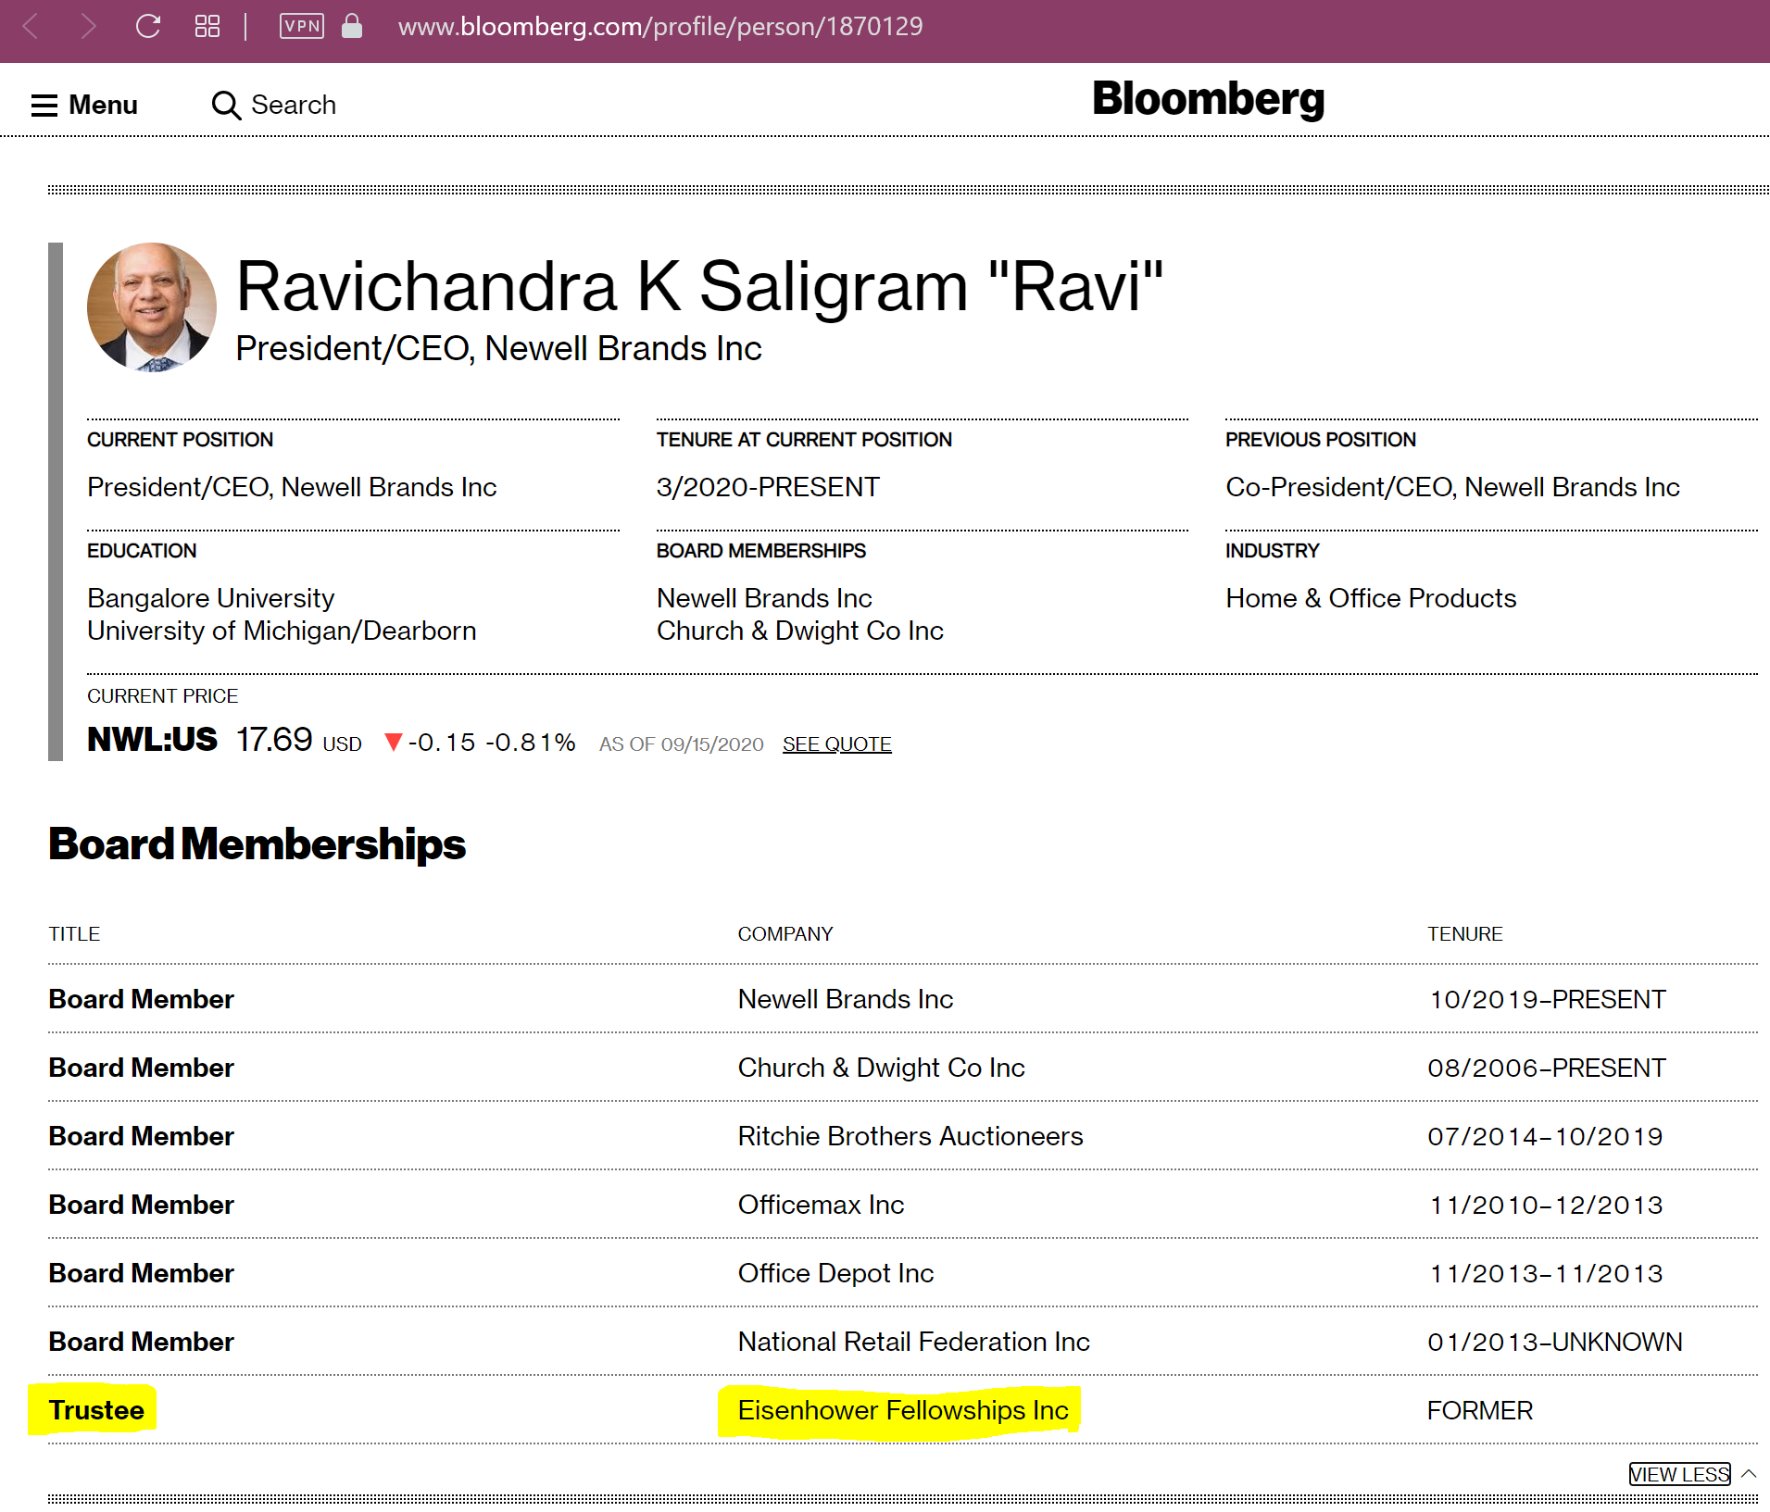Click the 10/2019-PRESENT tenure value
This screenshot has width=1770, height=1512.
1547,999
